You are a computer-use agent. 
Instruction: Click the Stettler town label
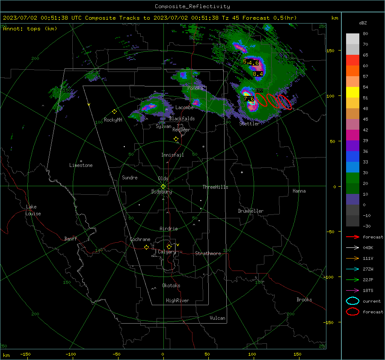click(x=249, y=124)
